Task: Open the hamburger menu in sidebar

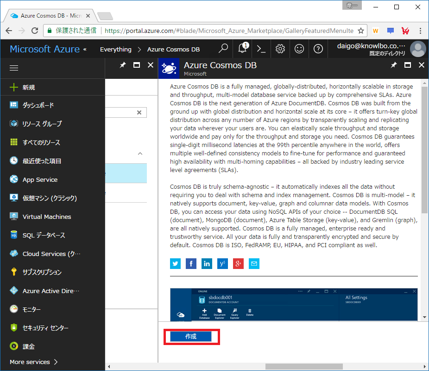Action: [x=14, y=68]
